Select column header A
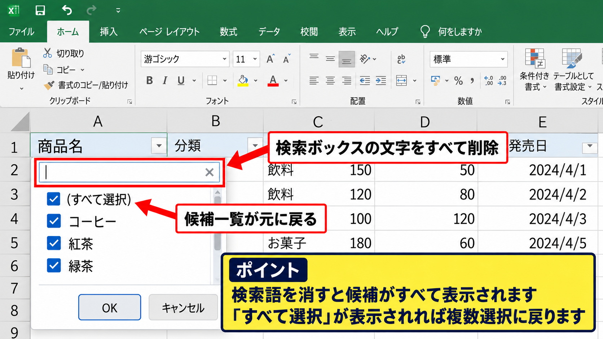Image resolution: width=603 pixels, height=339 pixels. (98, 121)
